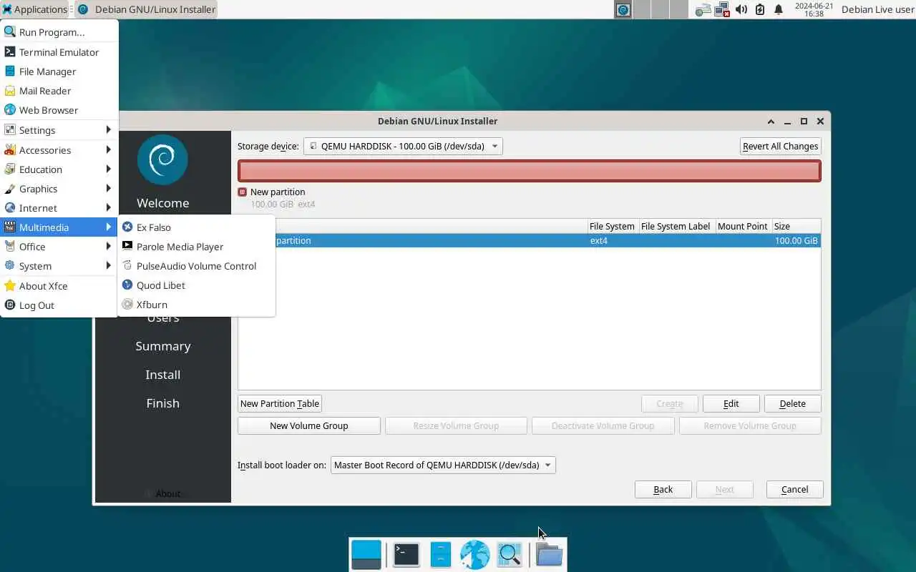Open Storage device dropdown

[403, 146]
